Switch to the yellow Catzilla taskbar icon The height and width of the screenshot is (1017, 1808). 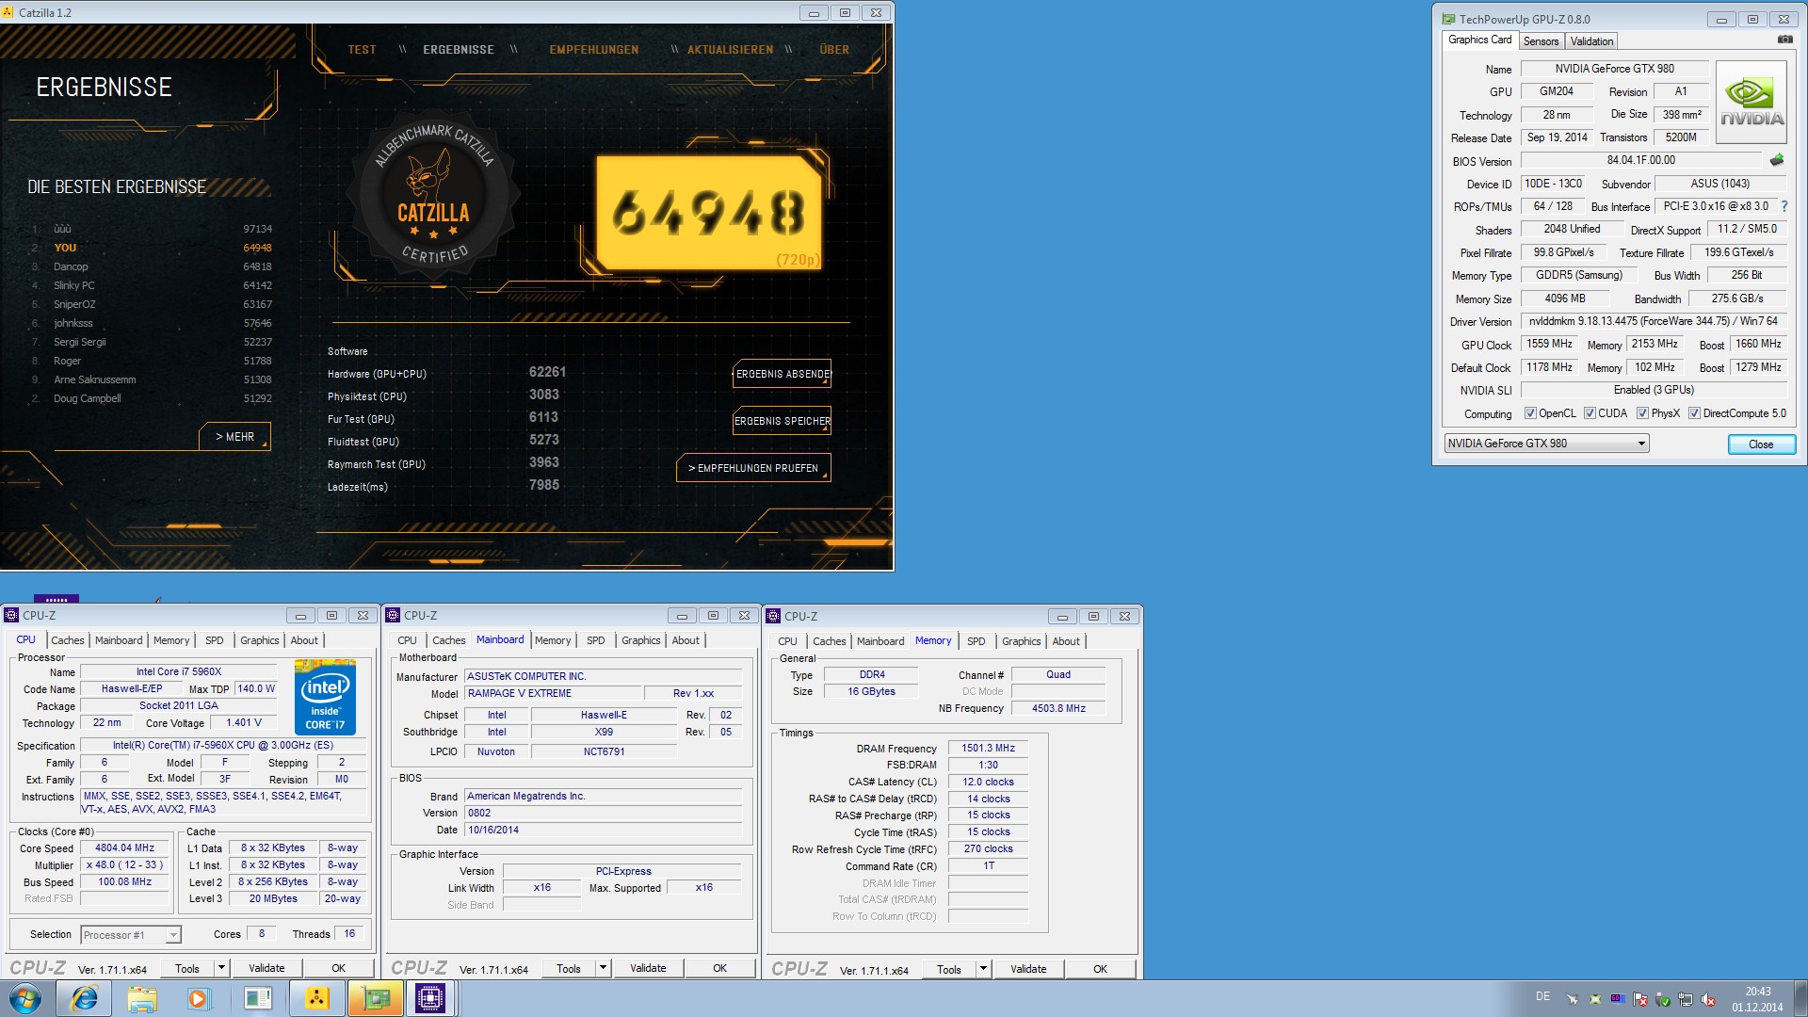tap(316, 998)
